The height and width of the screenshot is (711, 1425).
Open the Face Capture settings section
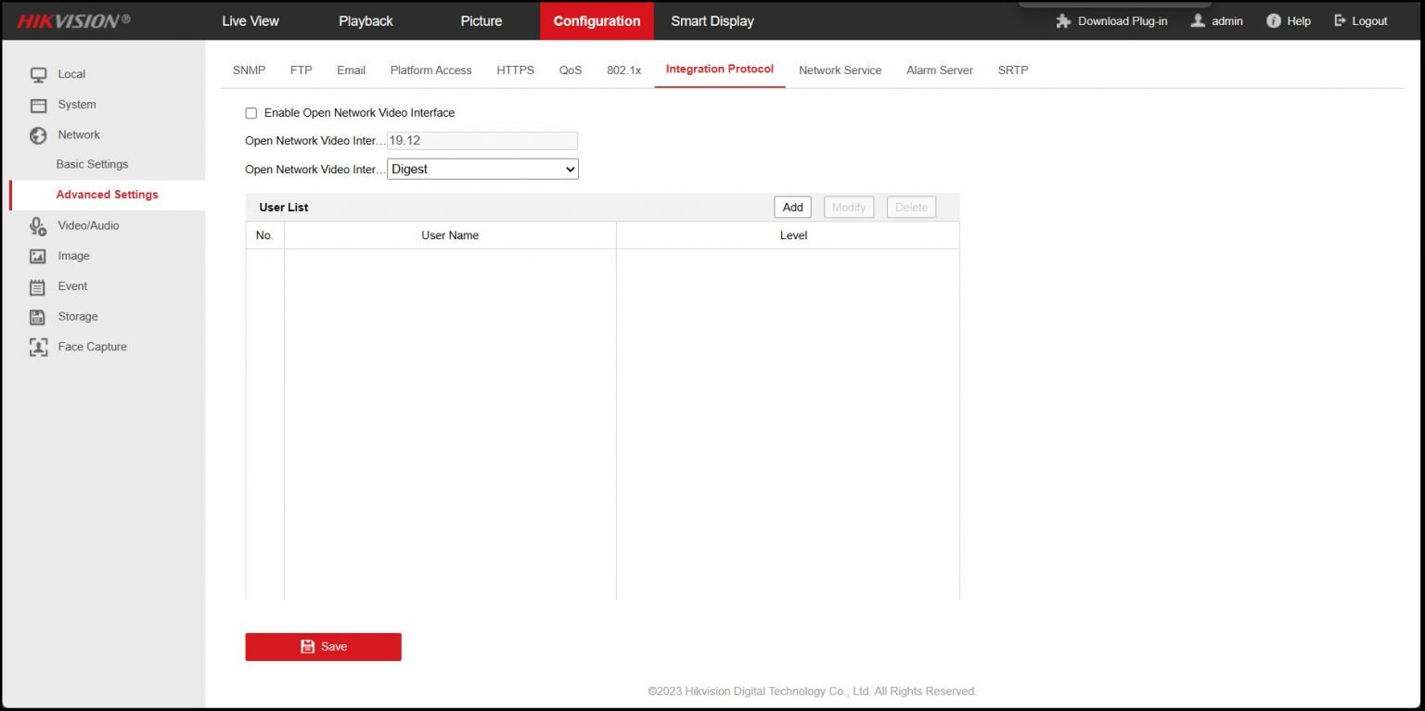(x=92, y=346)
